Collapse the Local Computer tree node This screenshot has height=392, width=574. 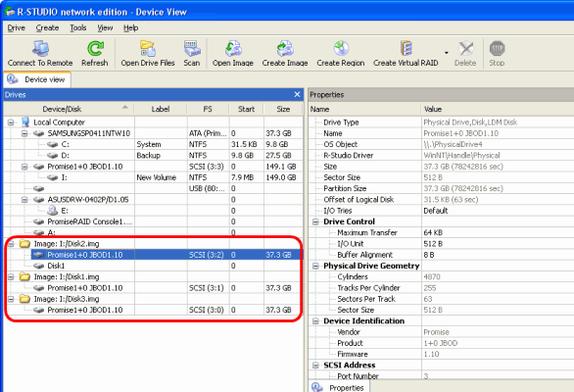coord(11,122)
